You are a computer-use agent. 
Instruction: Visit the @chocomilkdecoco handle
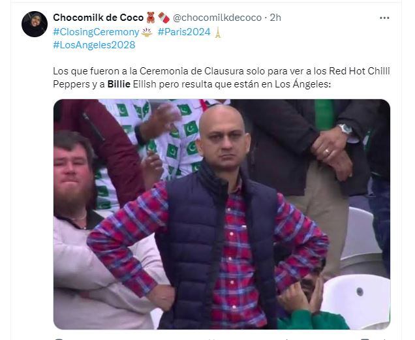click(x=217, y=18)
